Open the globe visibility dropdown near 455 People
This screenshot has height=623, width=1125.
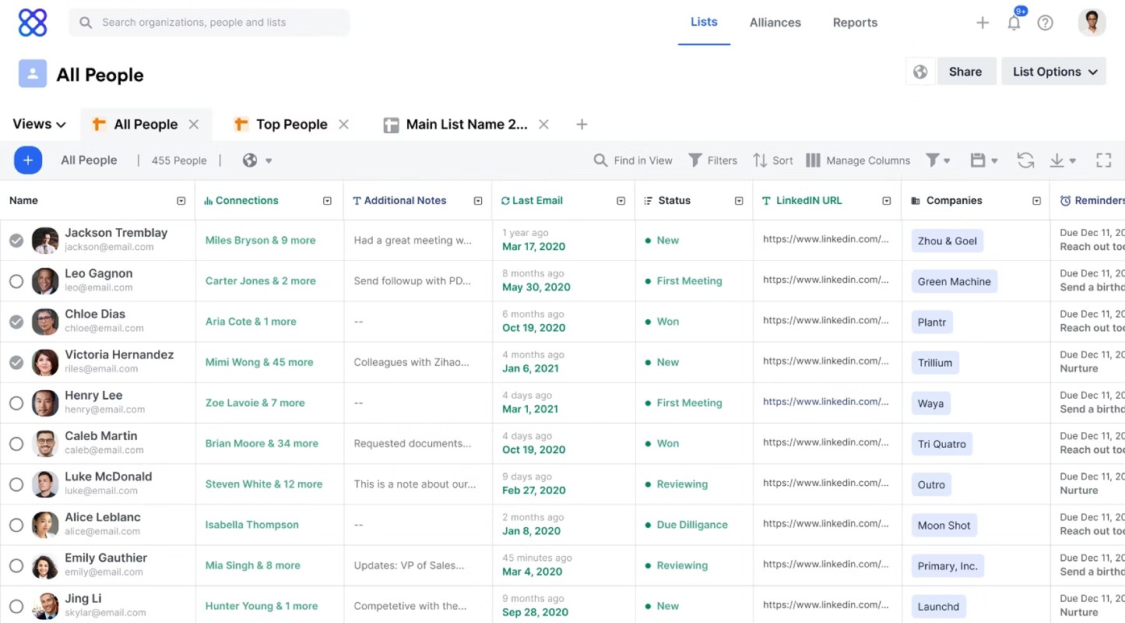257,160
